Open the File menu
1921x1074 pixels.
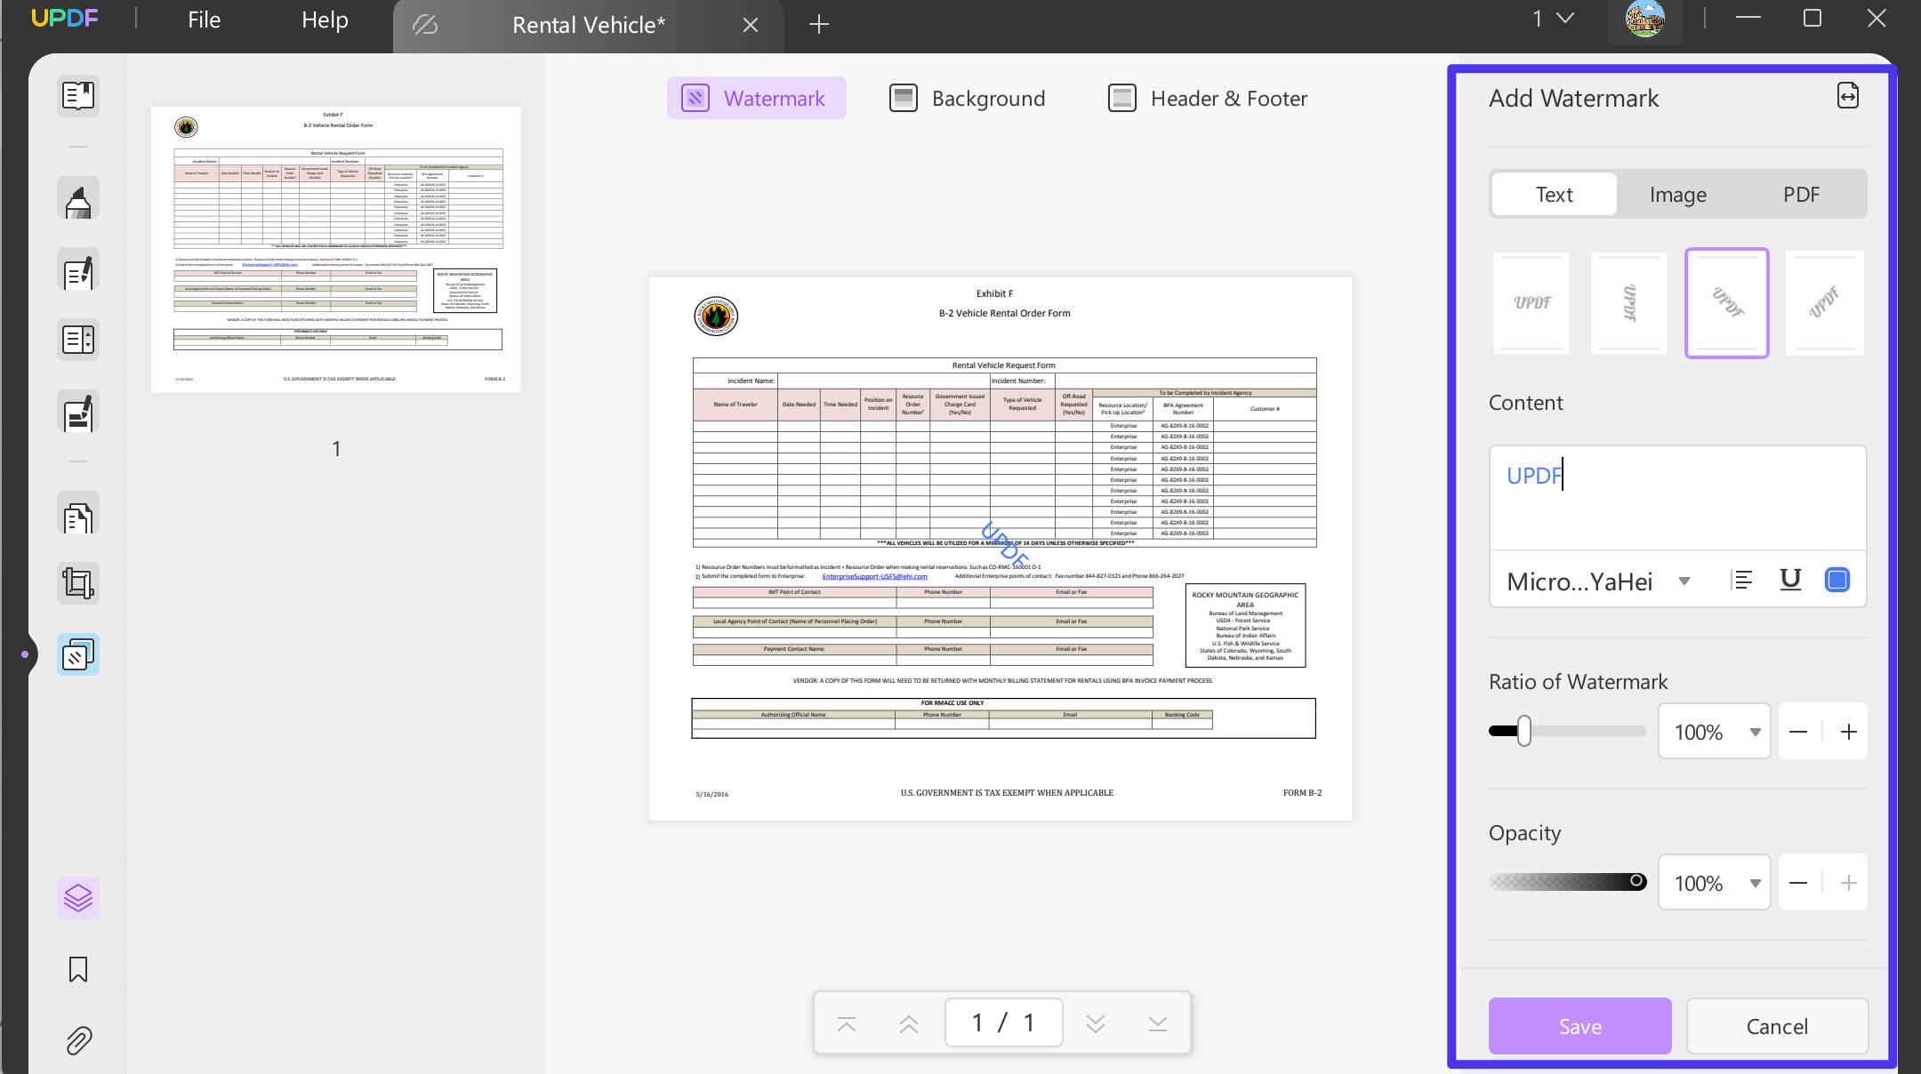(x=204, y=20)
